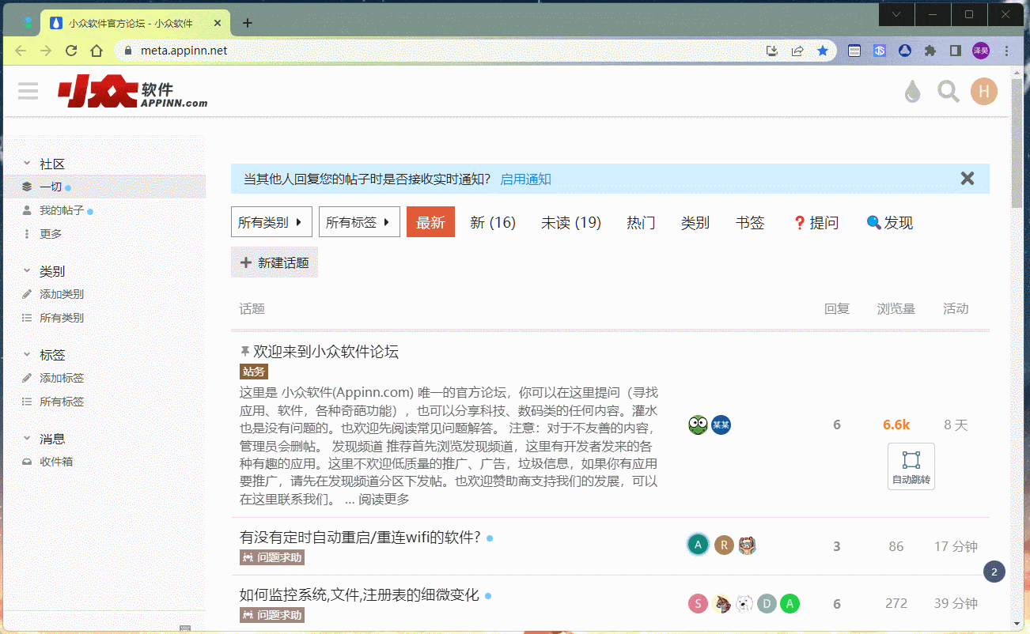
Task: Collapse the 社区 sidebar section
Action: [x=28, y=164]
